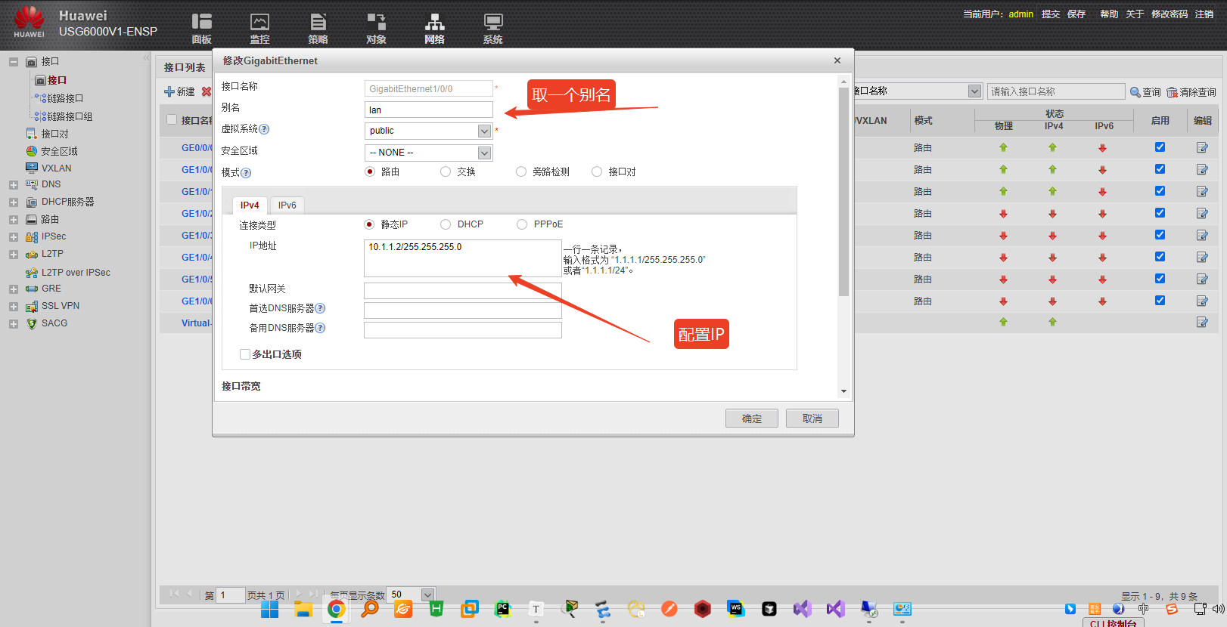The width and height of the screenshot is (1227, 627).
Task: Select the 路由 routing mode radio
Action: [x=370, y=171]
